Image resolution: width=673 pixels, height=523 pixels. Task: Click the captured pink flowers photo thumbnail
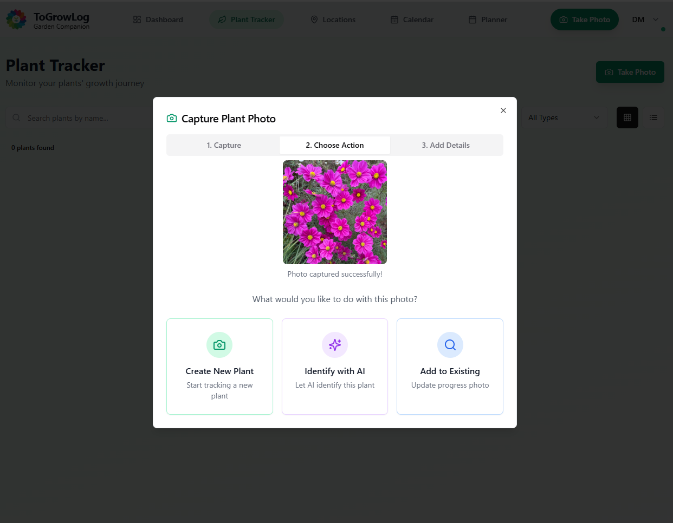(335, 212)
